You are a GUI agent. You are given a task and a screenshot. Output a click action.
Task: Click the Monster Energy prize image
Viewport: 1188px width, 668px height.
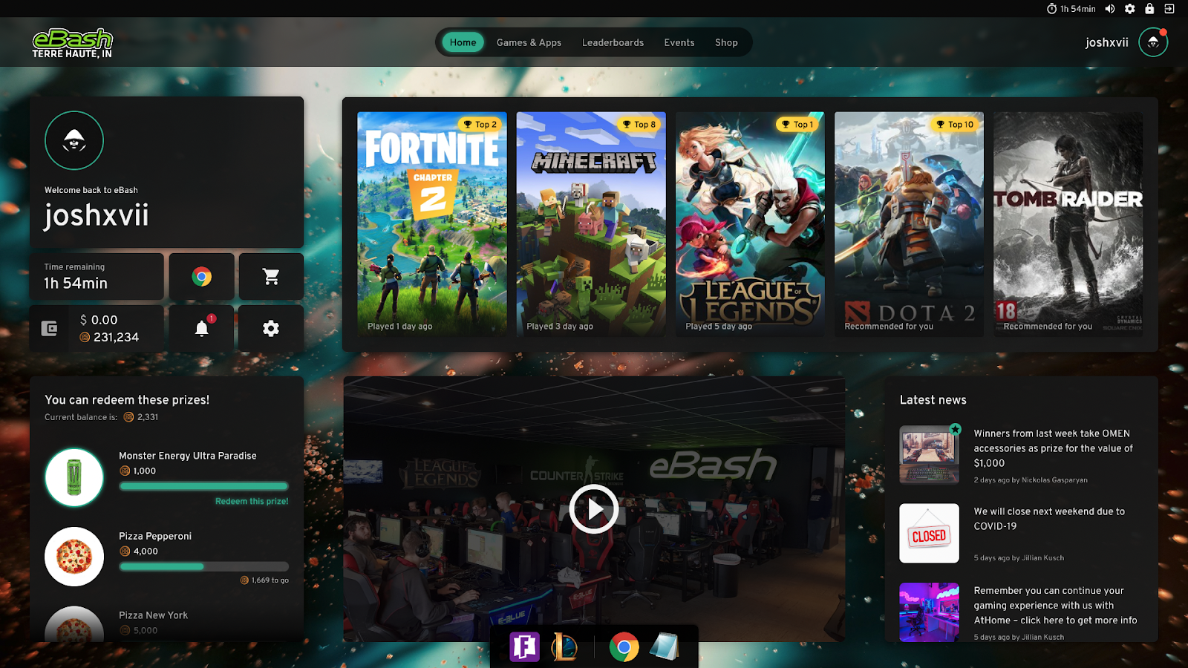[x=74, y=477]
